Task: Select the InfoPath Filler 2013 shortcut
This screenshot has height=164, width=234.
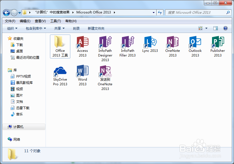Action: click(128, 46)
